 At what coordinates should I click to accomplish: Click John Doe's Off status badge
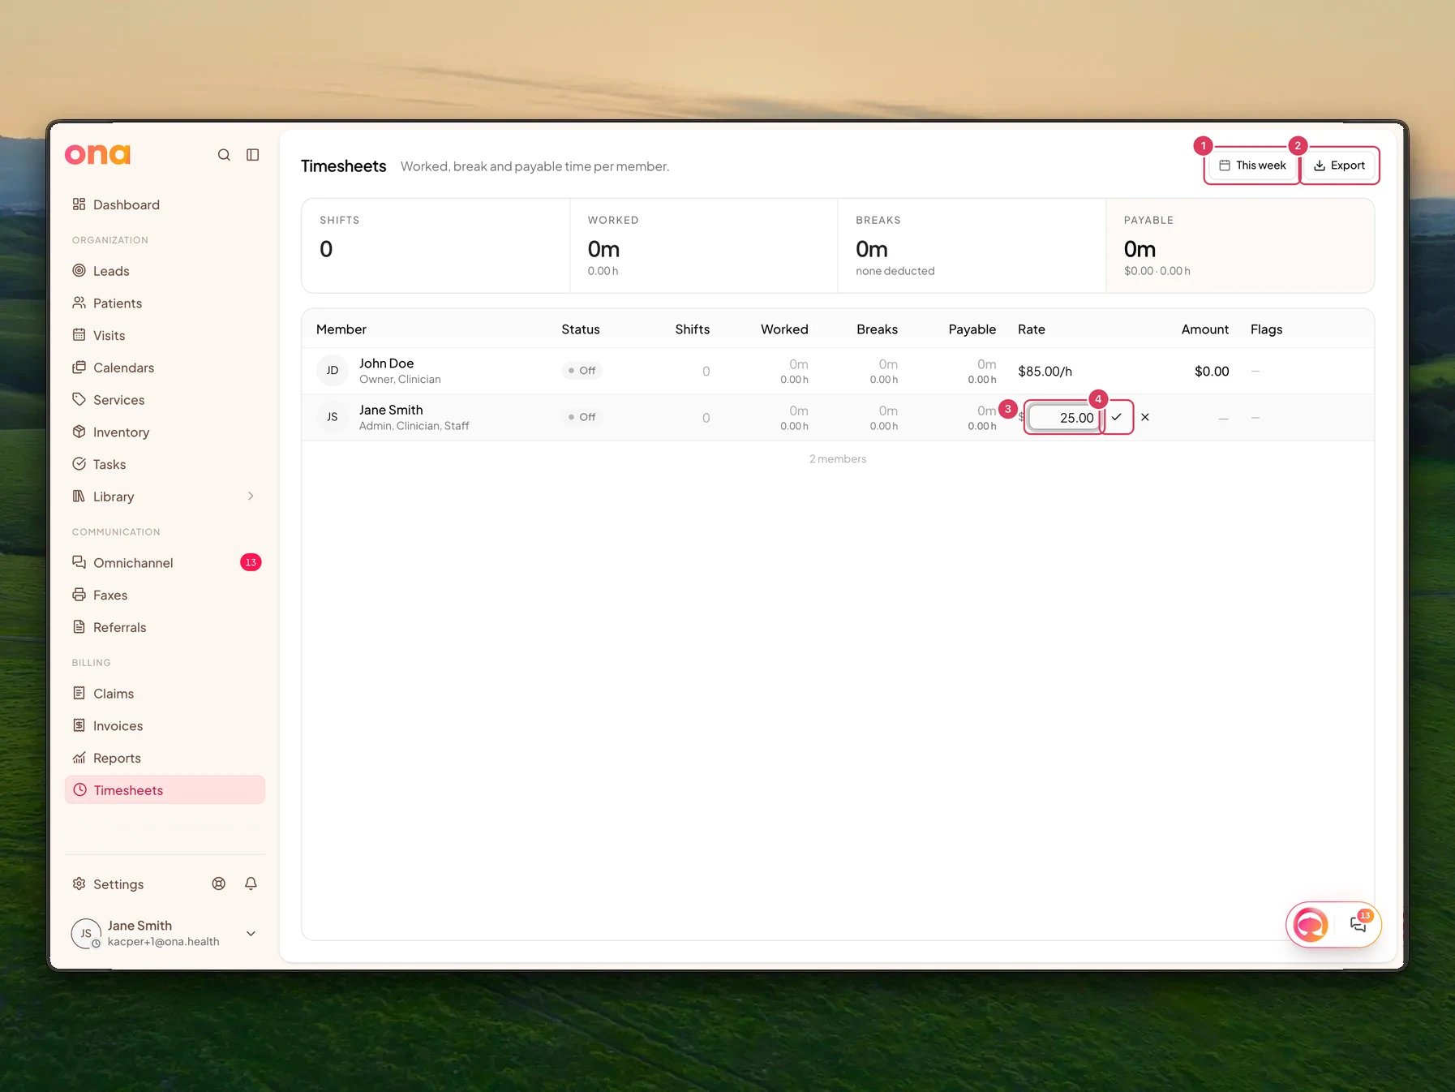[x=582, y=371]
